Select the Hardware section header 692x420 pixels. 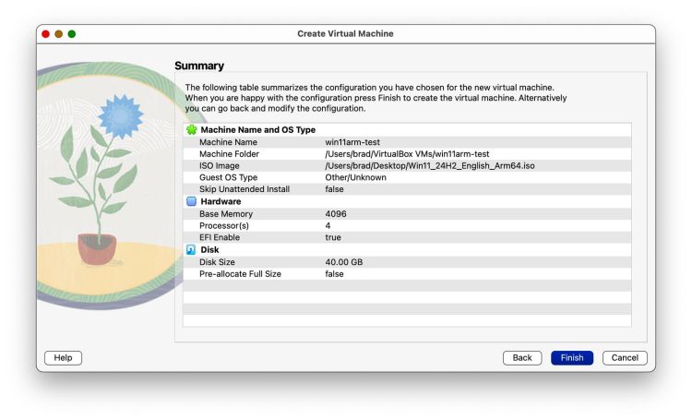coord(221,201)
